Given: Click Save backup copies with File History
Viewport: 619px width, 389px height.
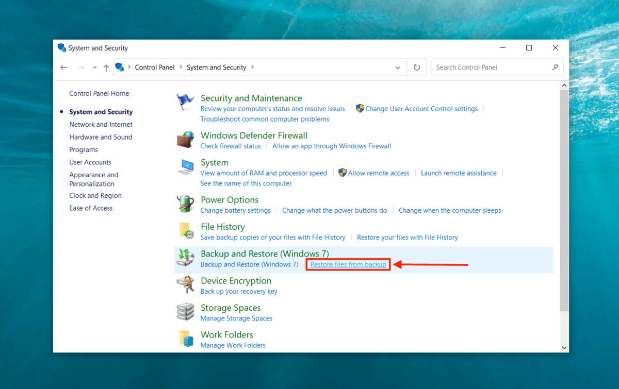Looking at the screenshot, I should click(x=273, y=238).
